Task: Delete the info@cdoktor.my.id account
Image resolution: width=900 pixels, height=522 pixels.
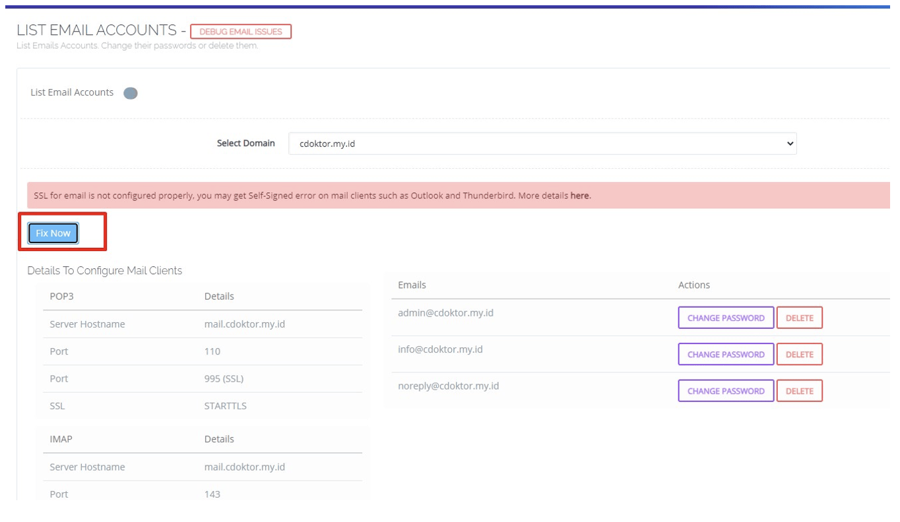Action: 799,354
